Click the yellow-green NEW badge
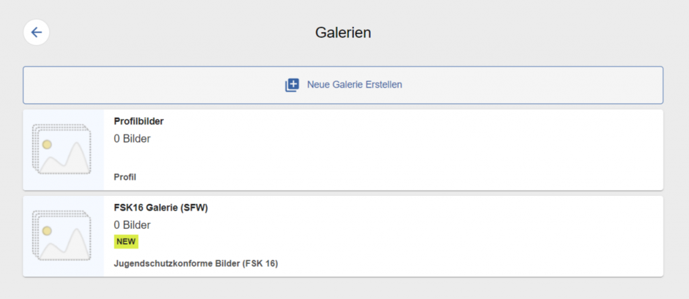This screenshot has width=689, height=299. pyautogui.click(x=126, y=242)
